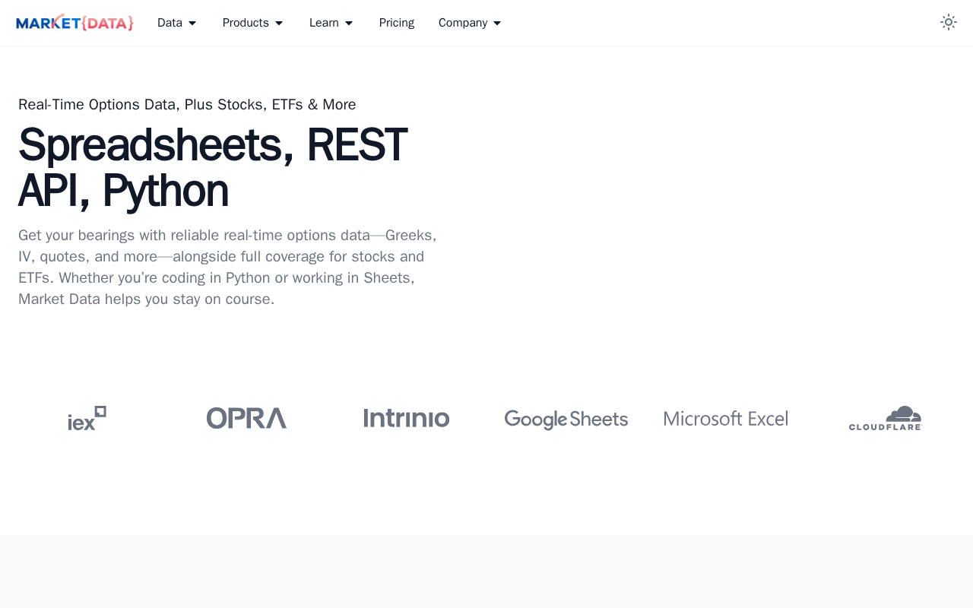Click the Microsoft Excel logo
Viewport: 973px width, 608px height.
pyautogui.click(x=725, y=419)
